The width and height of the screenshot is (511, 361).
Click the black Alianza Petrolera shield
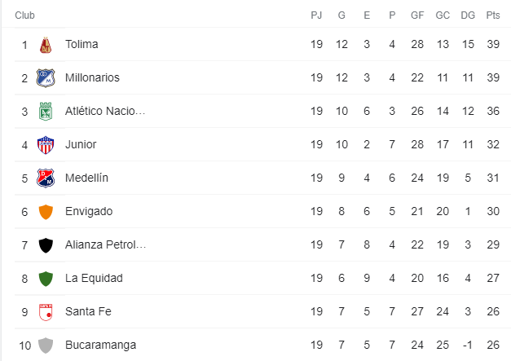pyautogui.click(x=46, y=245)
